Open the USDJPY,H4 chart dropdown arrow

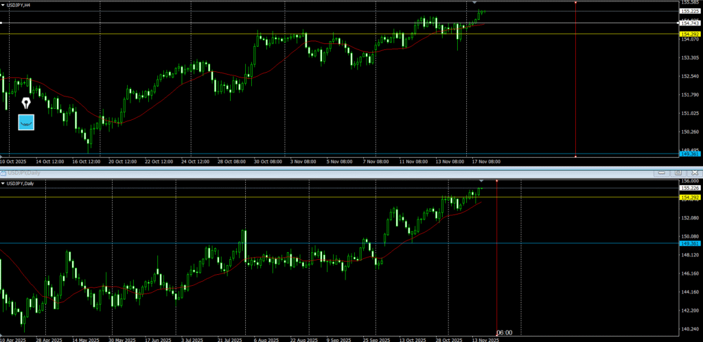tap(3, 5)
